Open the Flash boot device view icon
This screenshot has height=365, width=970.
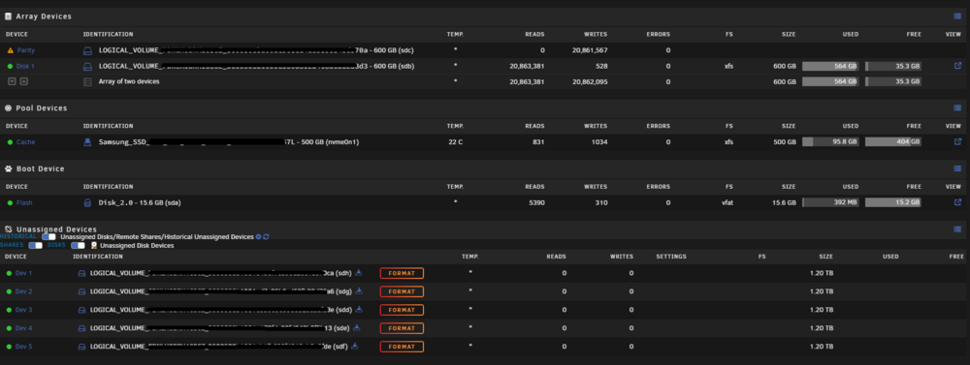(957, 202)
